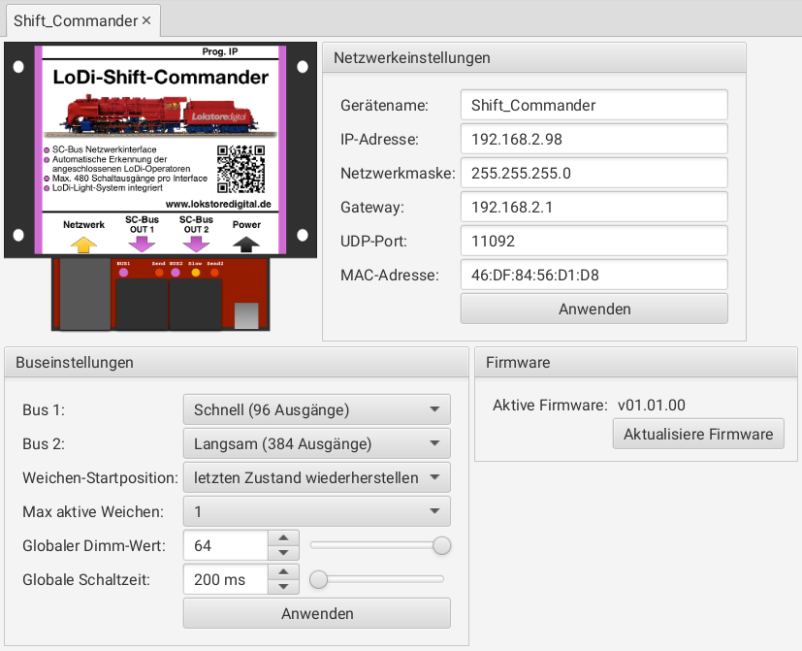
Task: Decrease Globale Schaltzeit with down arrow
Action: 283,587
